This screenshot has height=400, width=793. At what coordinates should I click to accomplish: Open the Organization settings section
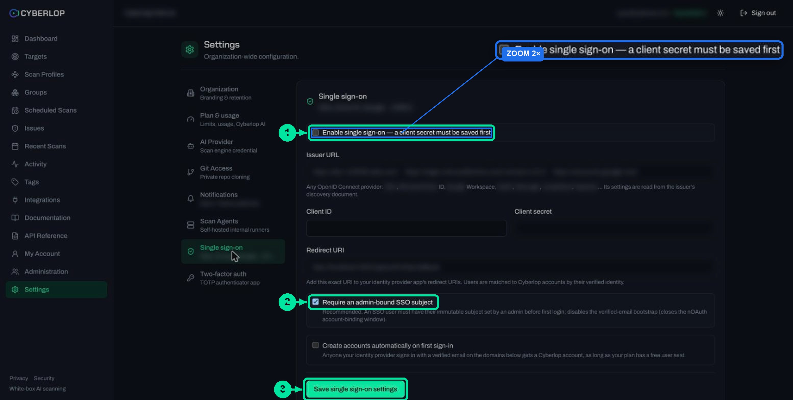point(233,93)
